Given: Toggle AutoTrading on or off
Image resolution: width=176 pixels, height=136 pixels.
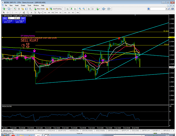Looking at the screenshot, I should pyautogui.click(x=56, y=9).
